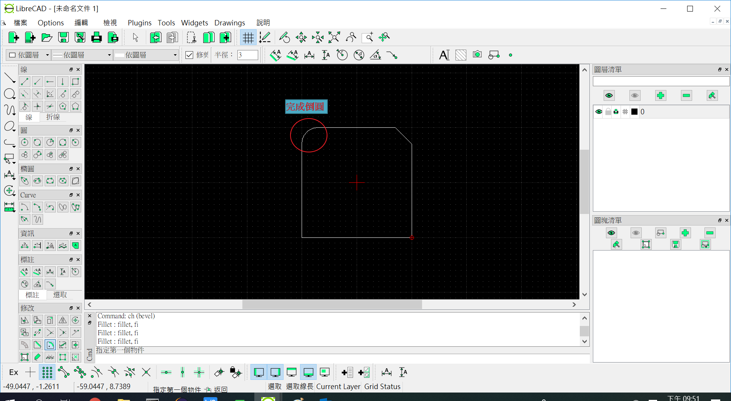
Task: Click the layer filter input field
Action: click(x=661, y=81)
